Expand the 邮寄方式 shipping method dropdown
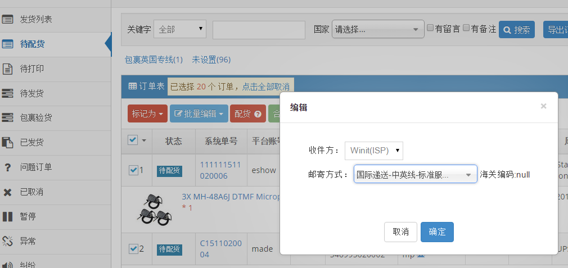This screenshot has height=268, width=568. 415,175
